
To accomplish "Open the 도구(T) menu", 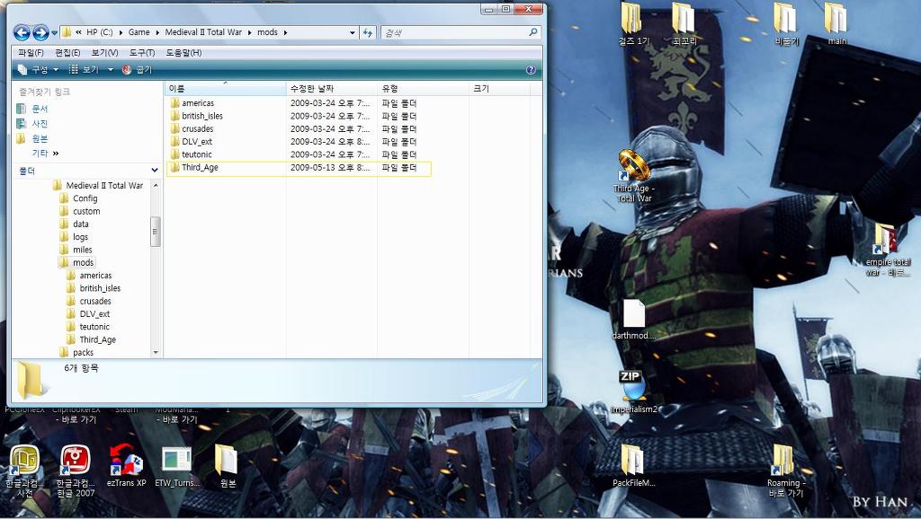I will point(141,53).
